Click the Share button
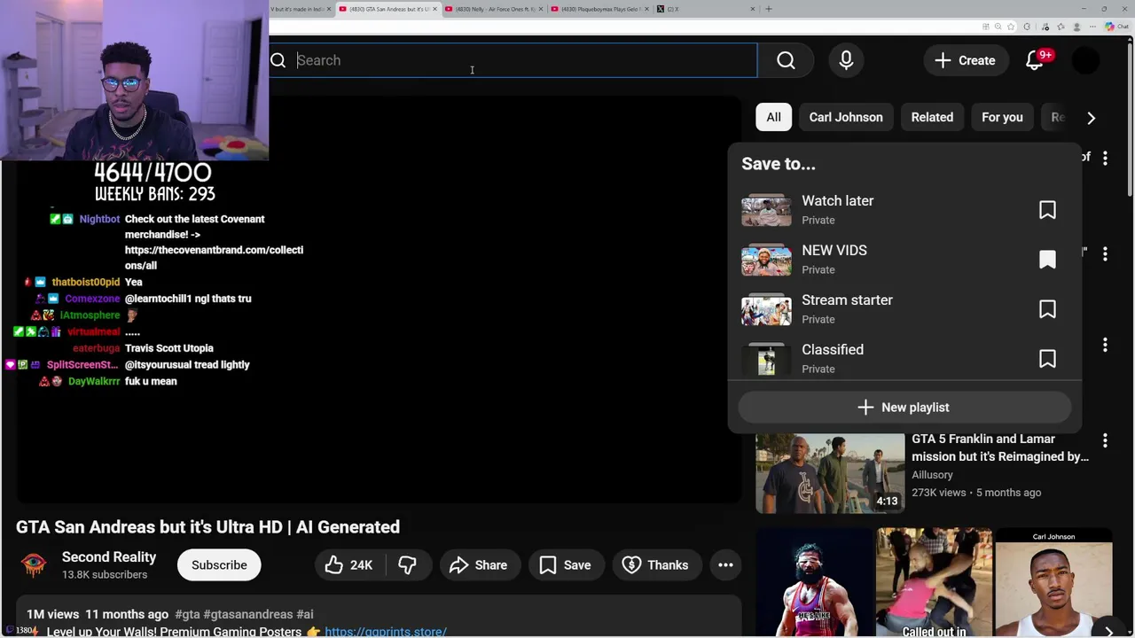Viewport: 1135px width, 638px height. pyautogui.click(x=479, y=565)
